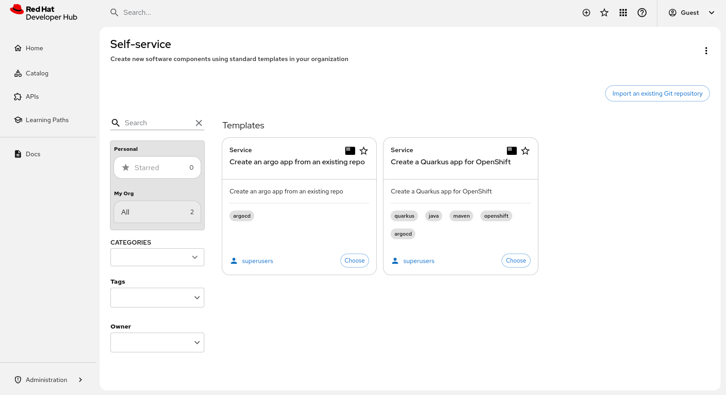The height and width of the screenshot is (395, 726).
Task: Open Learning Paths in the sidebar
Action: [x=47, y=120]
